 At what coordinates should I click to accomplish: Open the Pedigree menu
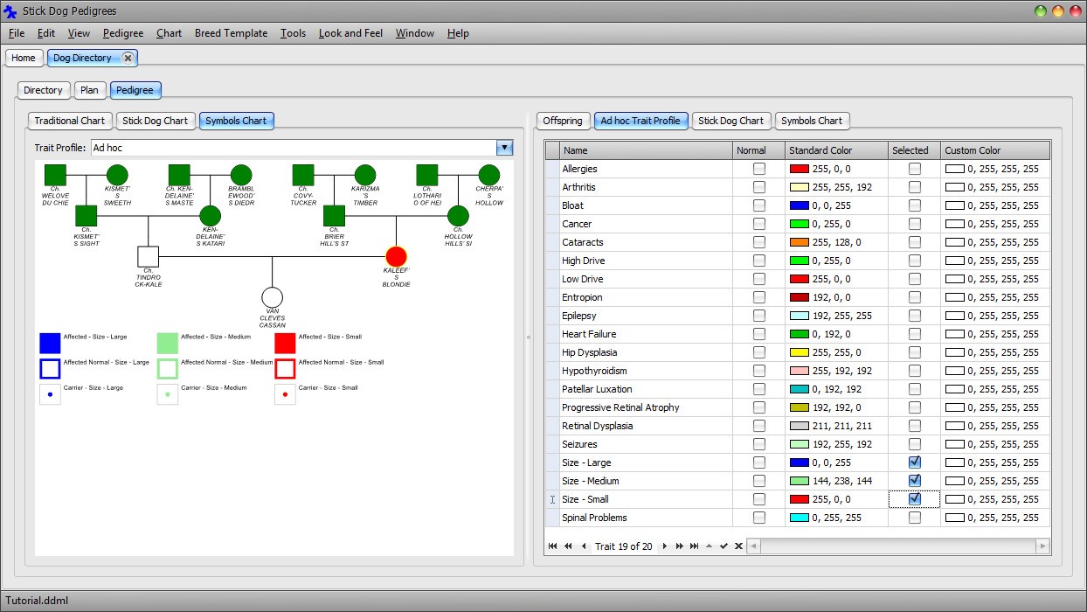(123, 33)
